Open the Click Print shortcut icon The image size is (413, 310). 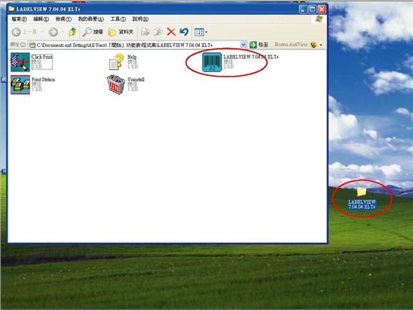(x=20, y=62)
